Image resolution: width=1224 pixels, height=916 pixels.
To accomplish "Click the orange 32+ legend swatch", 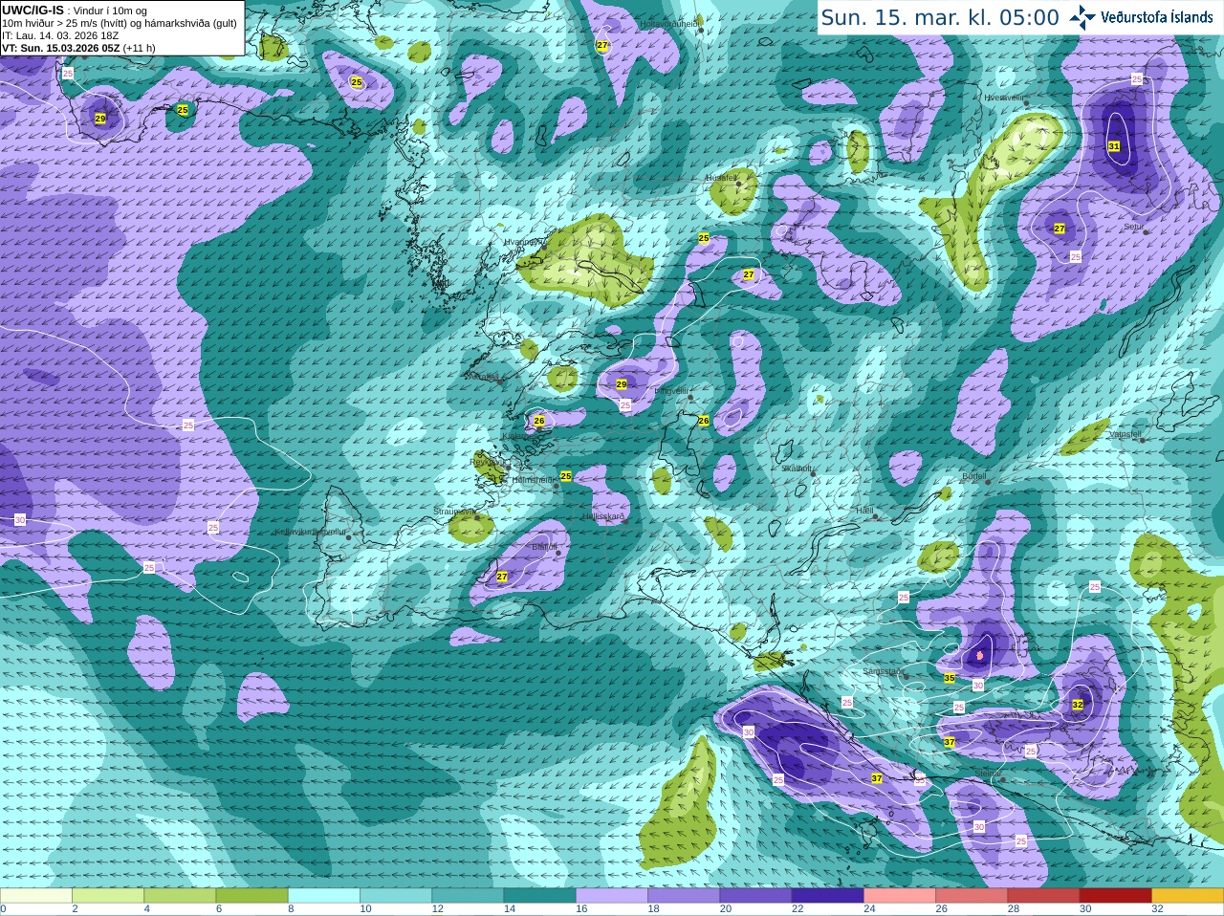I will [x=1188, y=895].
